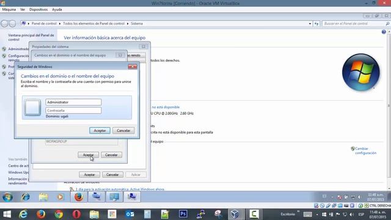The height and width of the screenshot is (220, 391).
Task: Open Control Panel help question mark icon
Action: pos(384,32)
